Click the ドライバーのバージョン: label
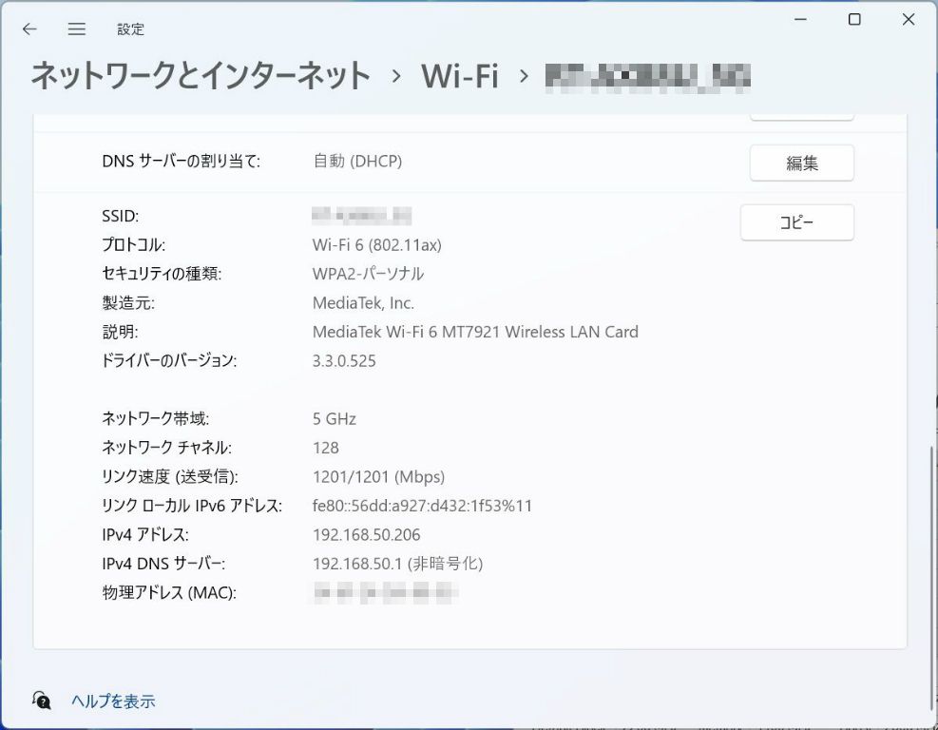Image resolution: width=938 pixels, height=730 pixels. pyautogui.click(x=169, y=361)
